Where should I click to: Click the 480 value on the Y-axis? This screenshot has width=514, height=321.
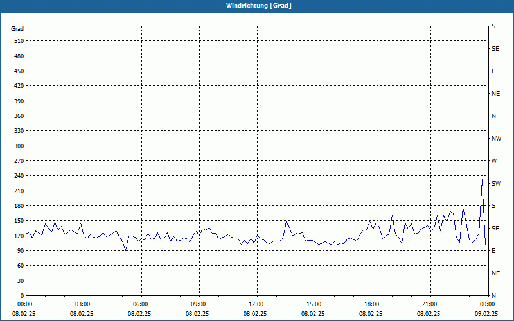point(19,56)
